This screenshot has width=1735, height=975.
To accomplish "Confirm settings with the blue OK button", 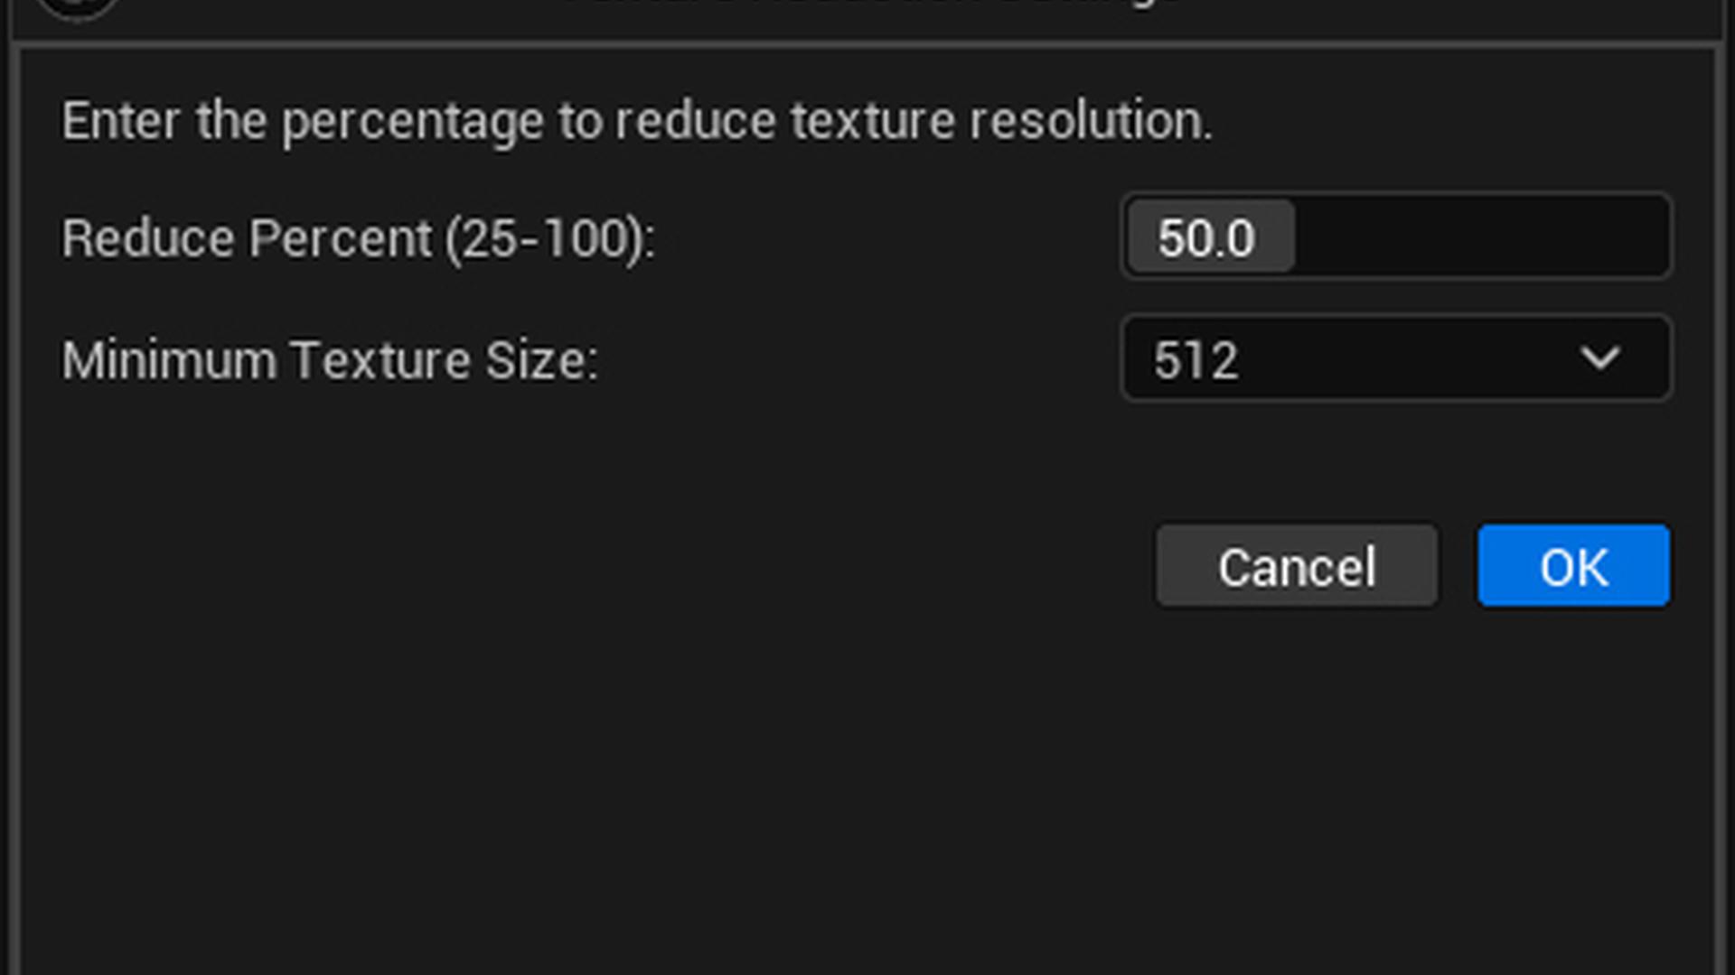I will coord(1572,566).
